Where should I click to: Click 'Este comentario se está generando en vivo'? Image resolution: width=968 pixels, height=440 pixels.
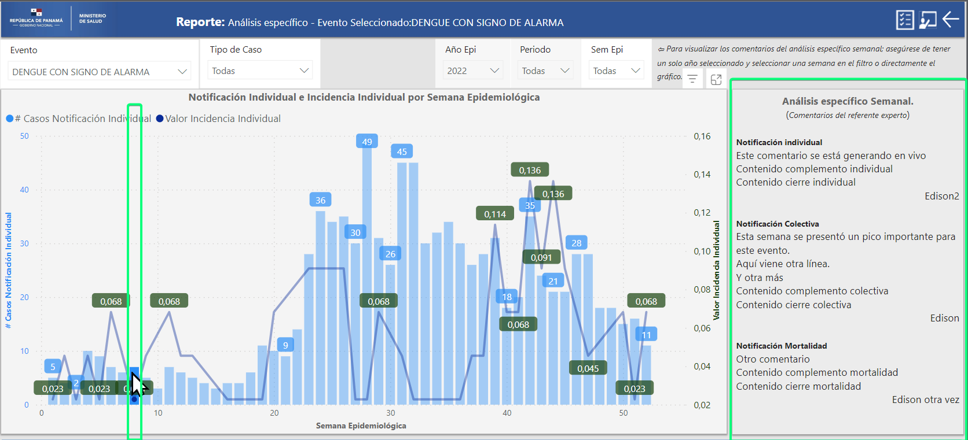(x=831, y=156)
